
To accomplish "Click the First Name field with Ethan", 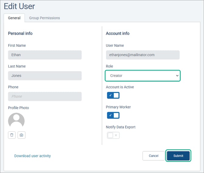I will (45, 55).
